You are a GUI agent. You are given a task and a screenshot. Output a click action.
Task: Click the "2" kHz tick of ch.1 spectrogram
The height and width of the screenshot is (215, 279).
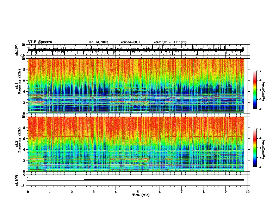pos(24,103)
